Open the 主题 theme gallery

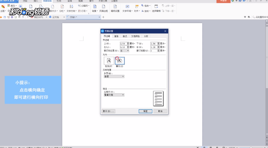[x=3, y=8]
